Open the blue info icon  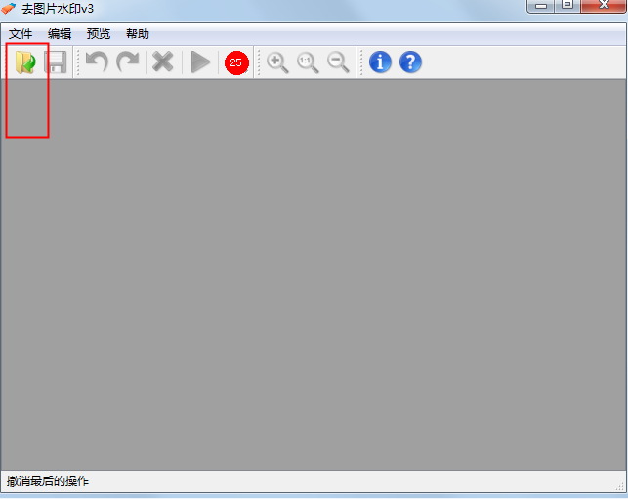[x=380, y=62]
